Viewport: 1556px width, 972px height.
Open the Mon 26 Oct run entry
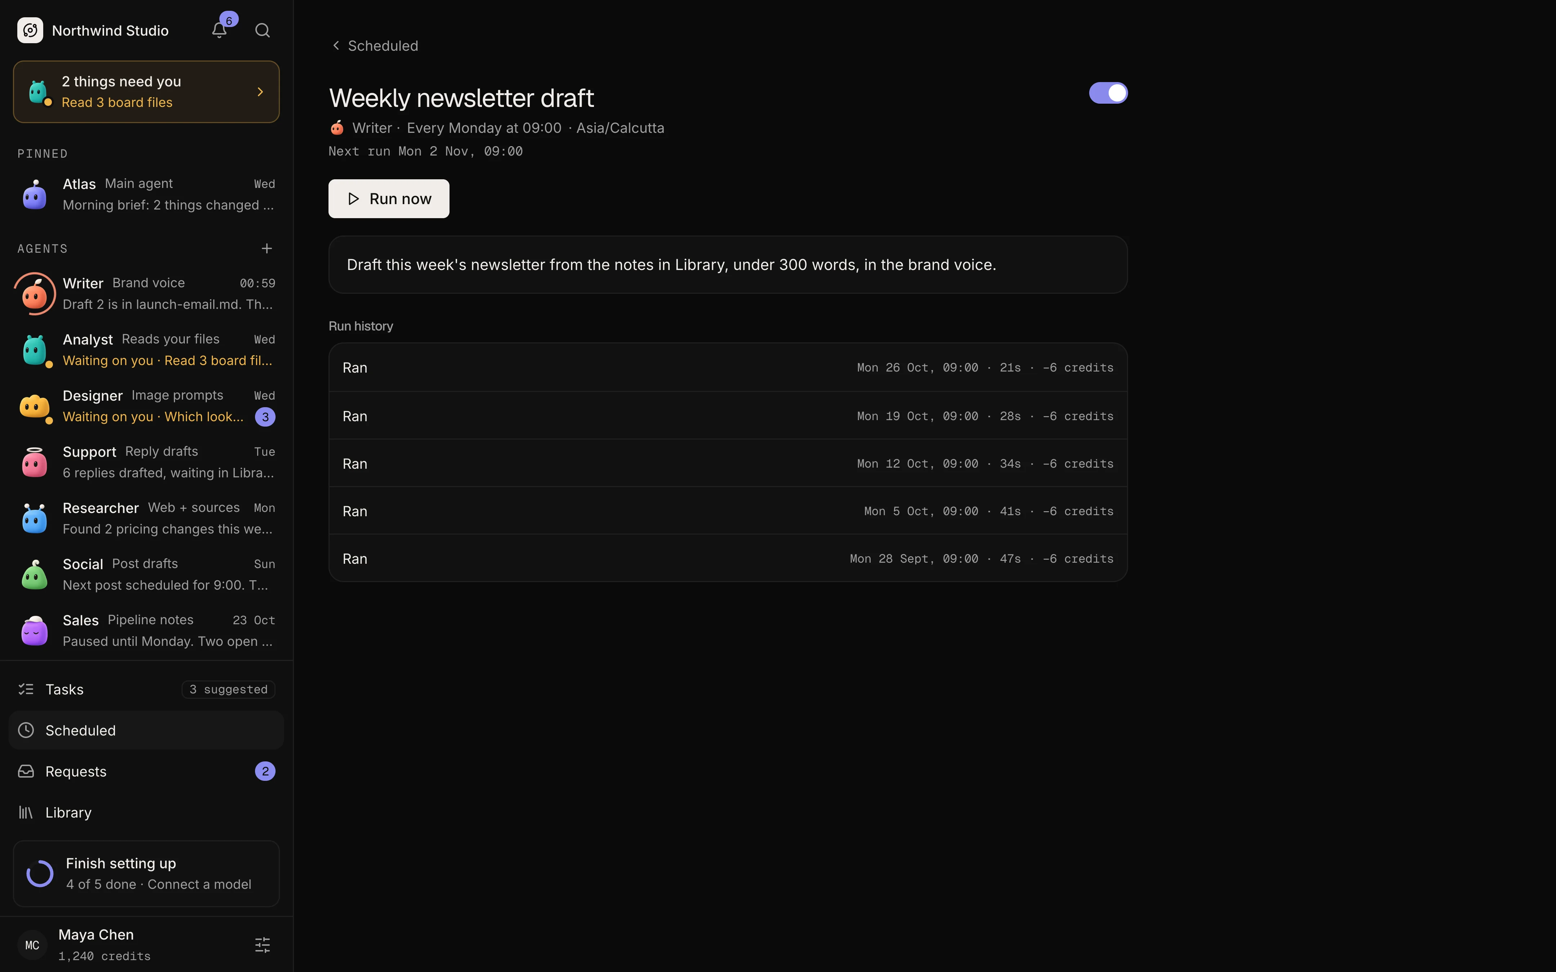pyautogui.click(x=728, y=368)
